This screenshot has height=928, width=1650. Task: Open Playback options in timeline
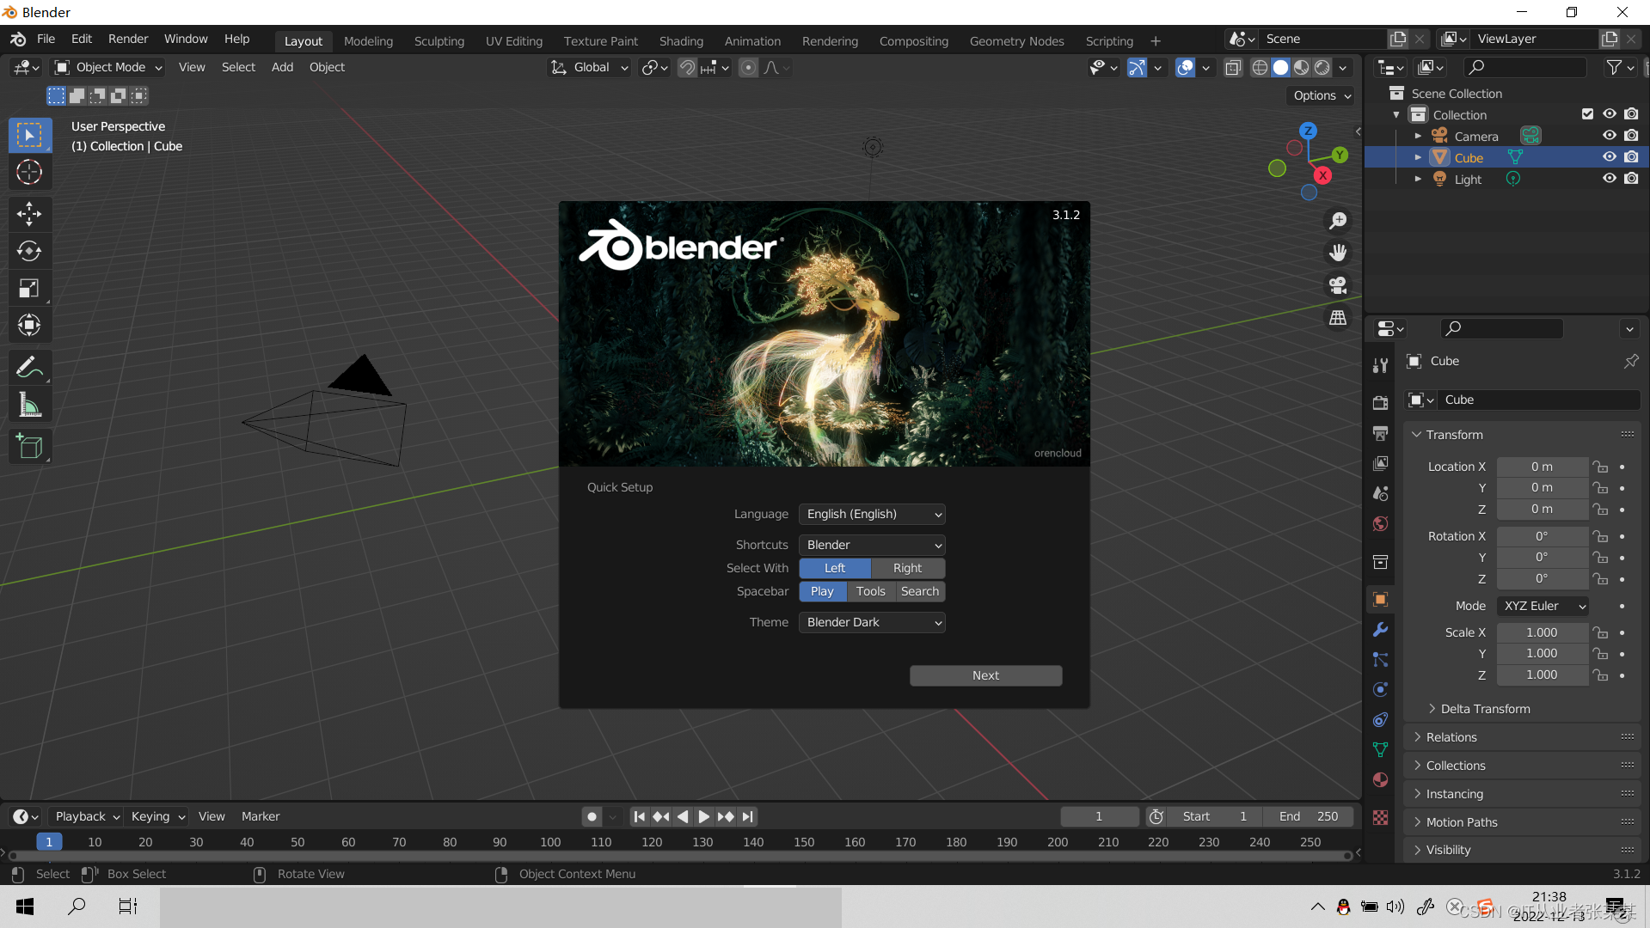tap(87, 816)
